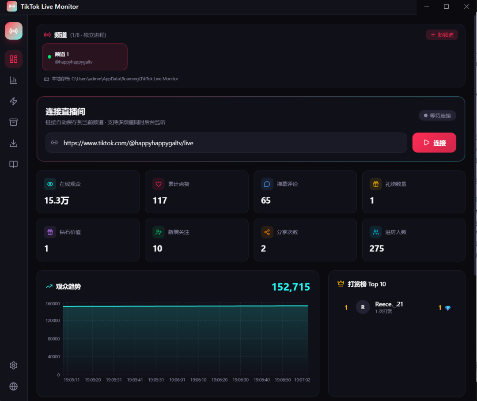Click the diamond icon in Reece._21 row
477x401 pixels.
tap(447, 308)
